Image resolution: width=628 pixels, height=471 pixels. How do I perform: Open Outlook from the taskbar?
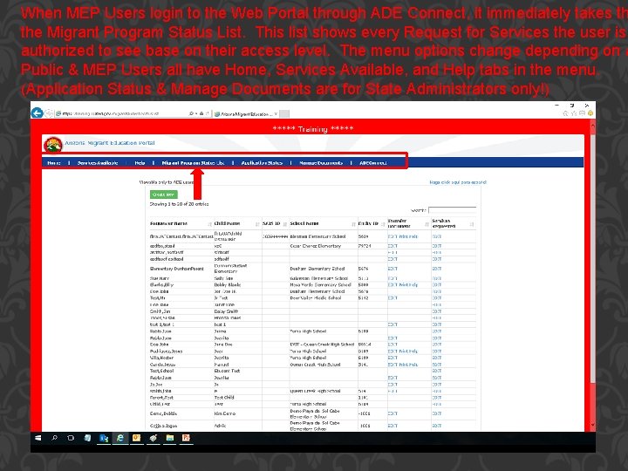137,438
